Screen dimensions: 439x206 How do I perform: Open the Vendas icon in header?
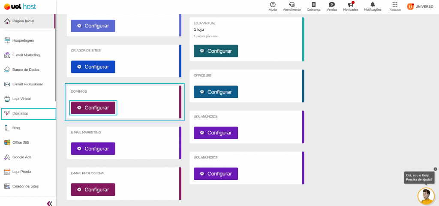point(332,6)
